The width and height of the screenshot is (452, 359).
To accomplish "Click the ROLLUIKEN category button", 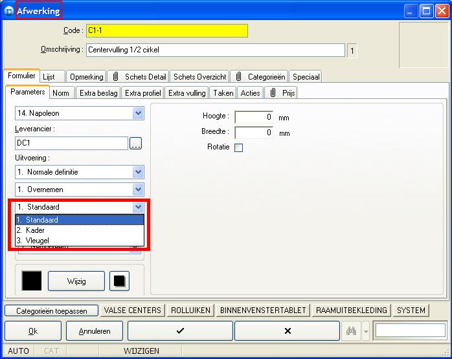I will 190,310.
